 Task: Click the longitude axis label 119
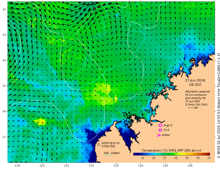click(x=17, y=166)
